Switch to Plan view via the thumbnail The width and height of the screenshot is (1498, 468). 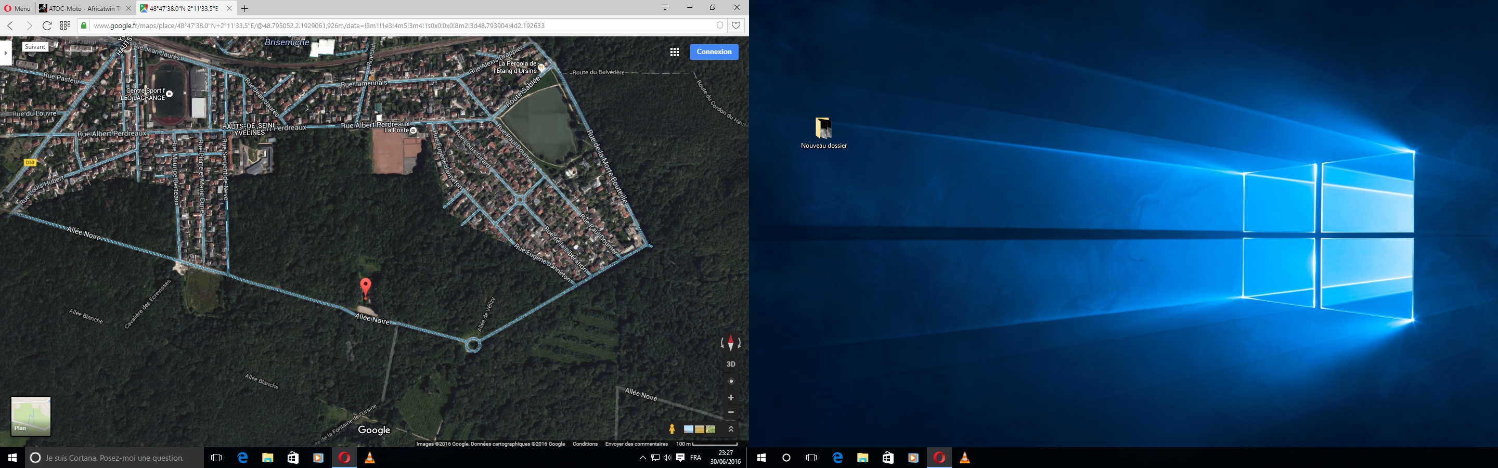31,416
